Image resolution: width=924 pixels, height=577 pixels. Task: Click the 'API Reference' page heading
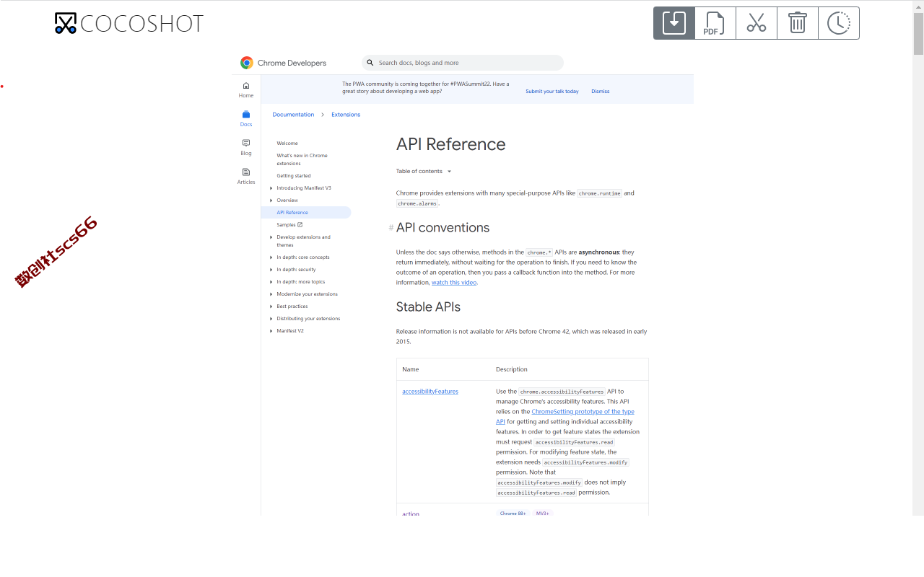(450, 144)
